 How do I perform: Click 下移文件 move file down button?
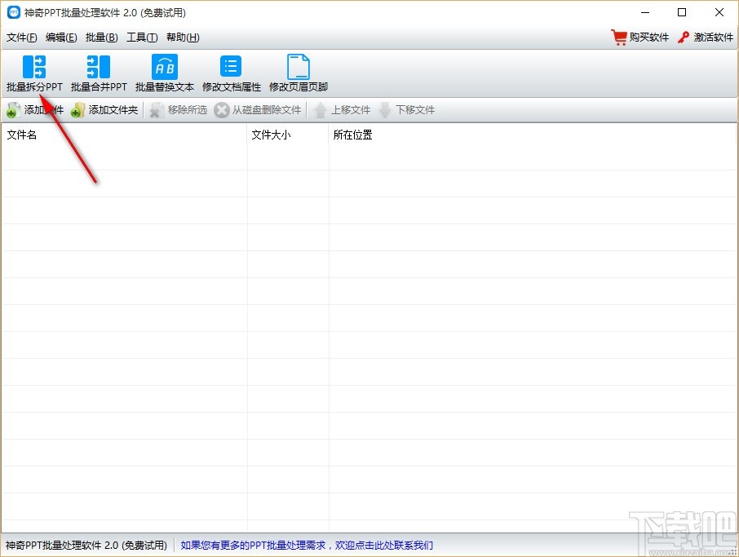pyautogui.click(x=407, y=110)
